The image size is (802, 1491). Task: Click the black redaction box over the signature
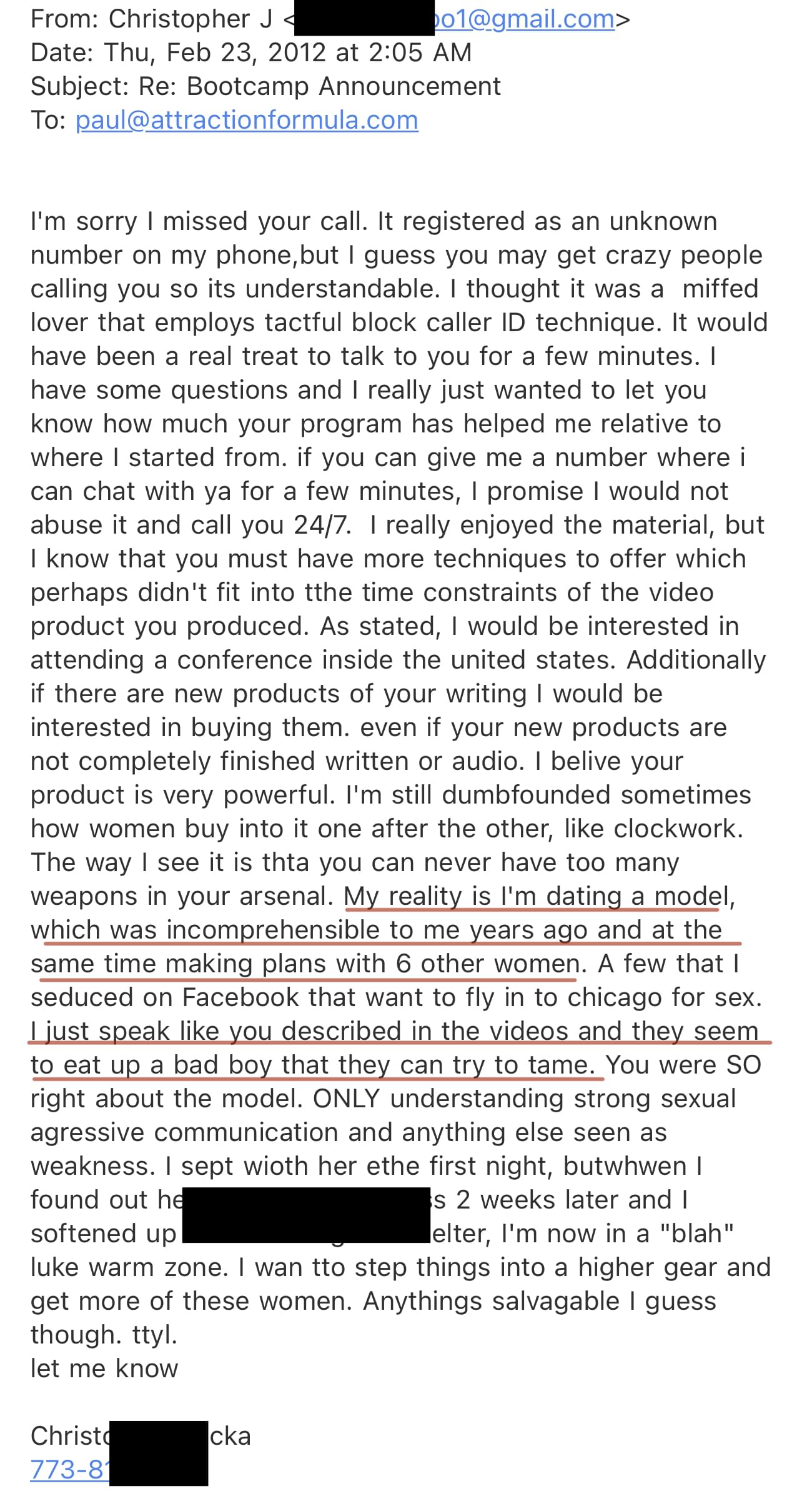tap(158, 1452)
